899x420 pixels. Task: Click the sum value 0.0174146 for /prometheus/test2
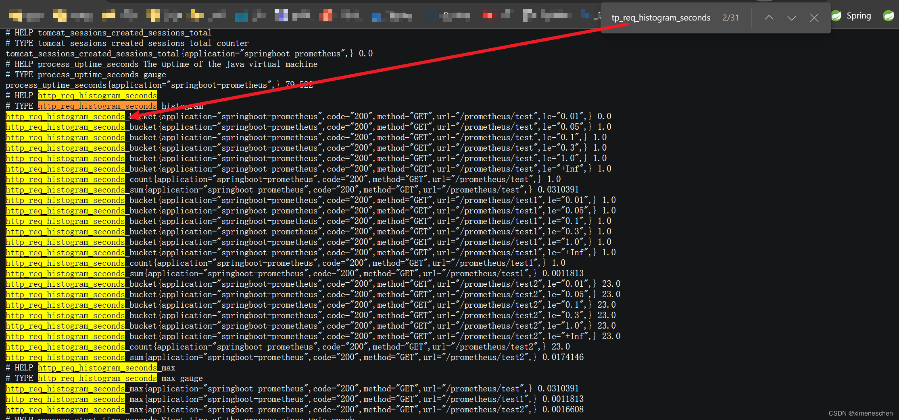pos(563,357)
